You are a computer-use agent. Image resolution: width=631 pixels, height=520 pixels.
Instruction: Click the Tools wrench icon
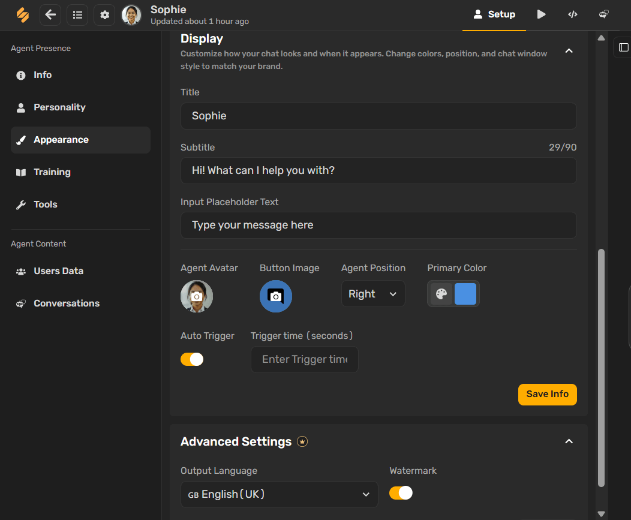click(x=21, y=205)
